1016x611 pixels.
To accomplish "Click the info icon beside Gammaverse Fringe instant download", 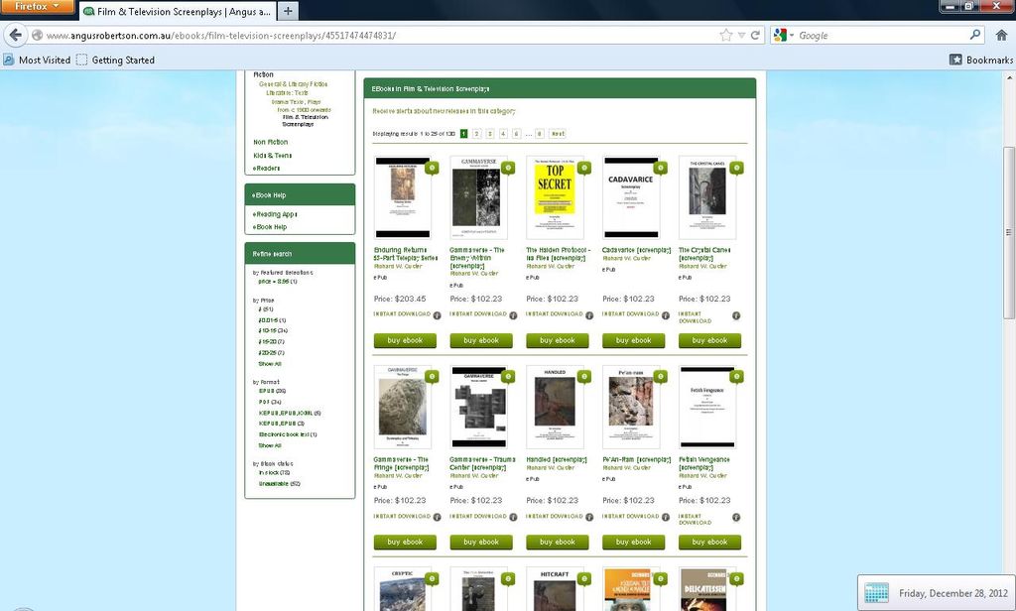I will pos(437,517).
